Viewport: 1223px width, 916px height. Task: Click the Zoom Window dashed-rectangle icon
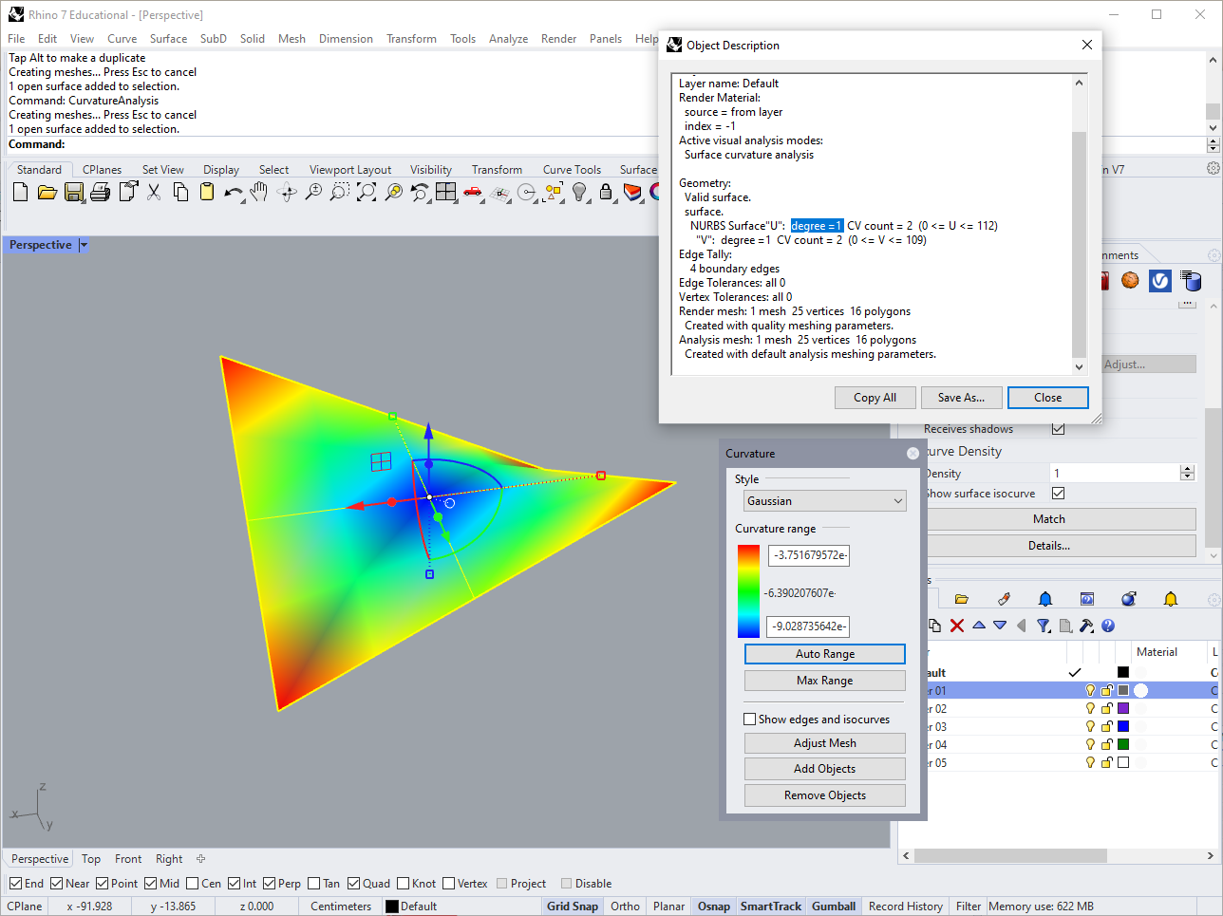tap(340, 193)
